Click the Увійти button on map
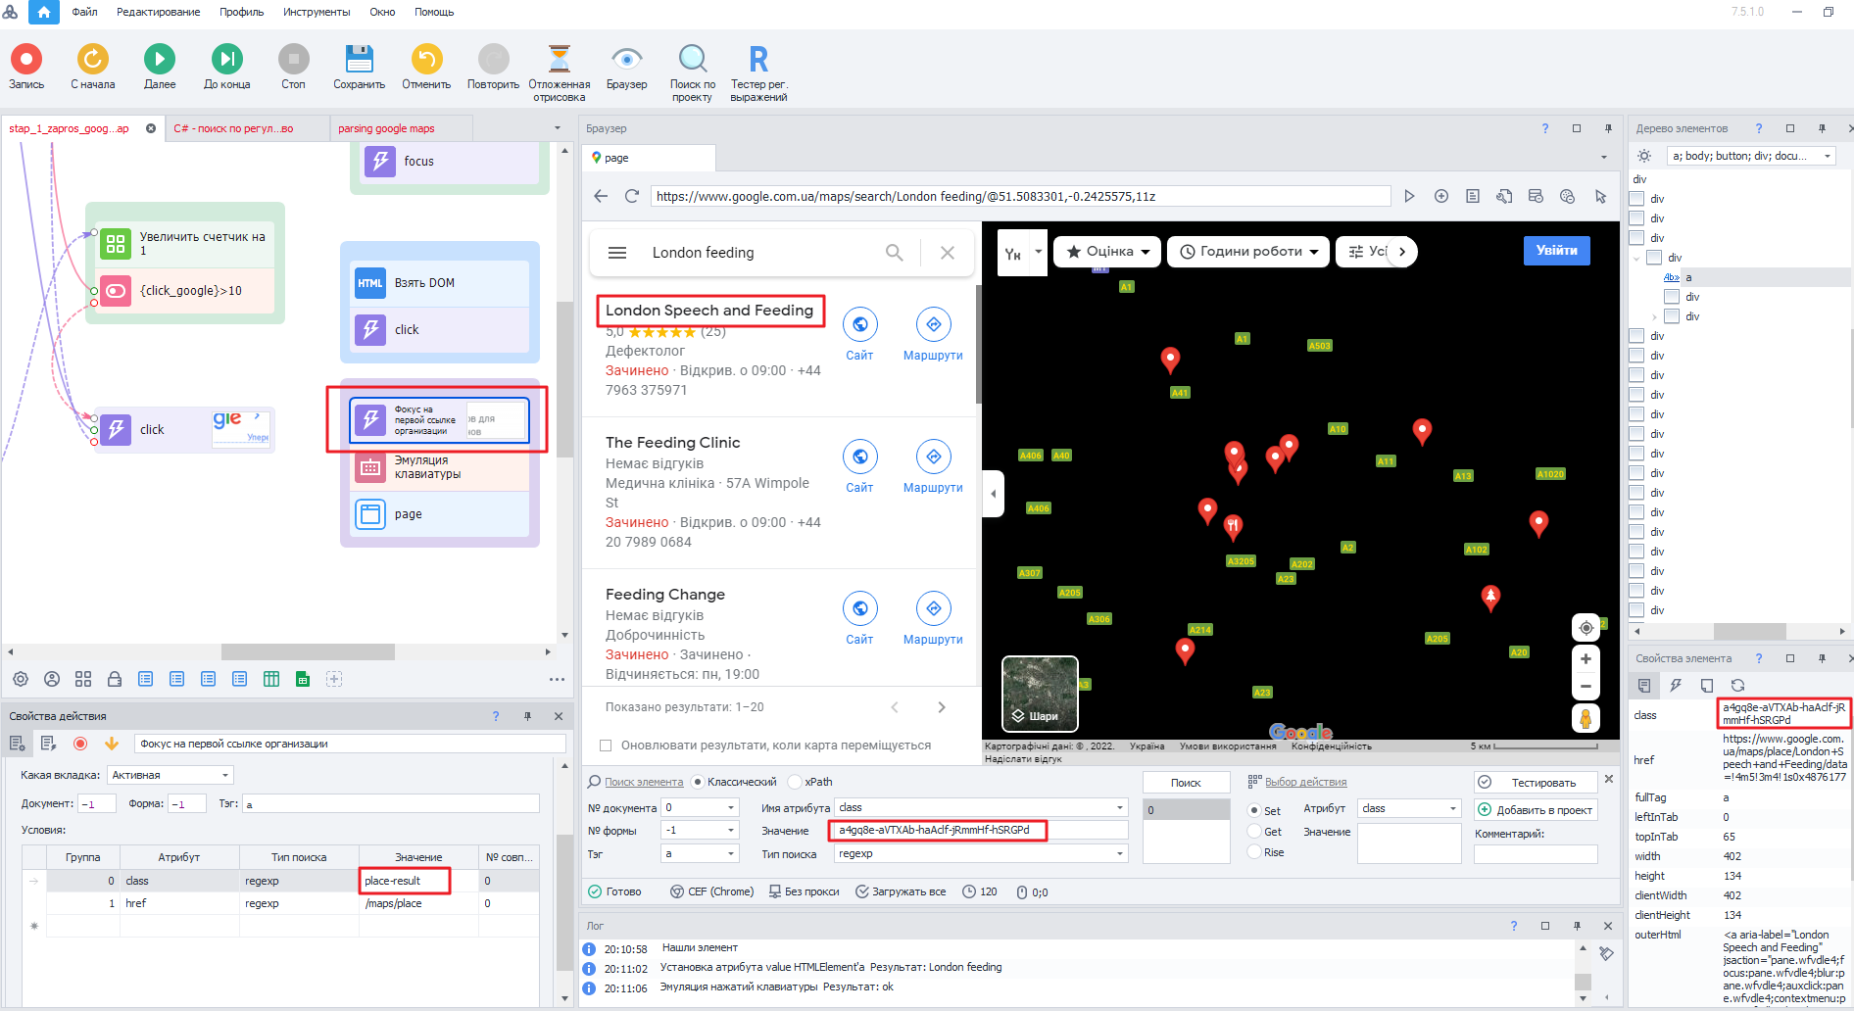This screenshot has width=1854, height=1011. (x=1556, y=251)
